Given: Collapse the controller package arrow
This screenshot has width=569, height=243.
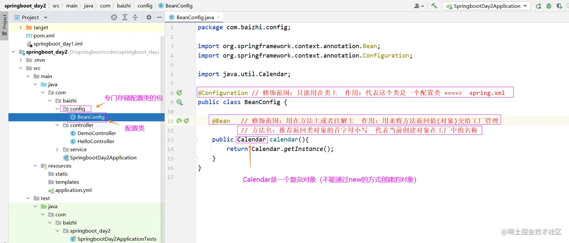Looking at the screenshot, I should click(57, 125).
